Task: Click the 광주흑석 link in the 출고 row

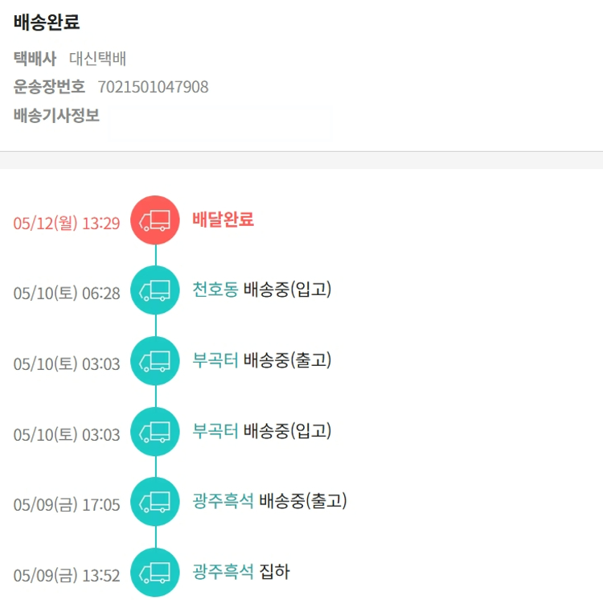Action: [x=224, y=501]
